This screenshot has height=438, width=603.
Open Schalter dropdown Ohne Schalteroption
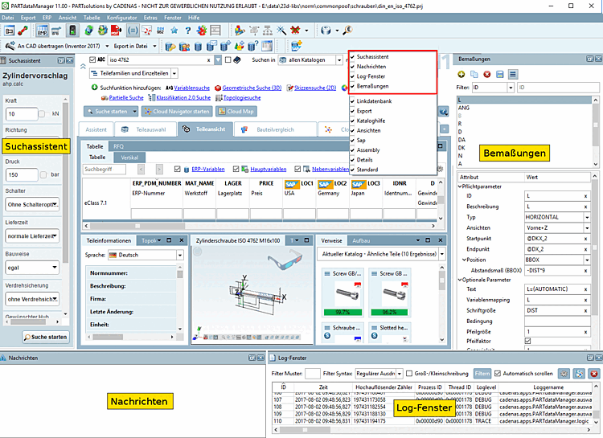32,204
